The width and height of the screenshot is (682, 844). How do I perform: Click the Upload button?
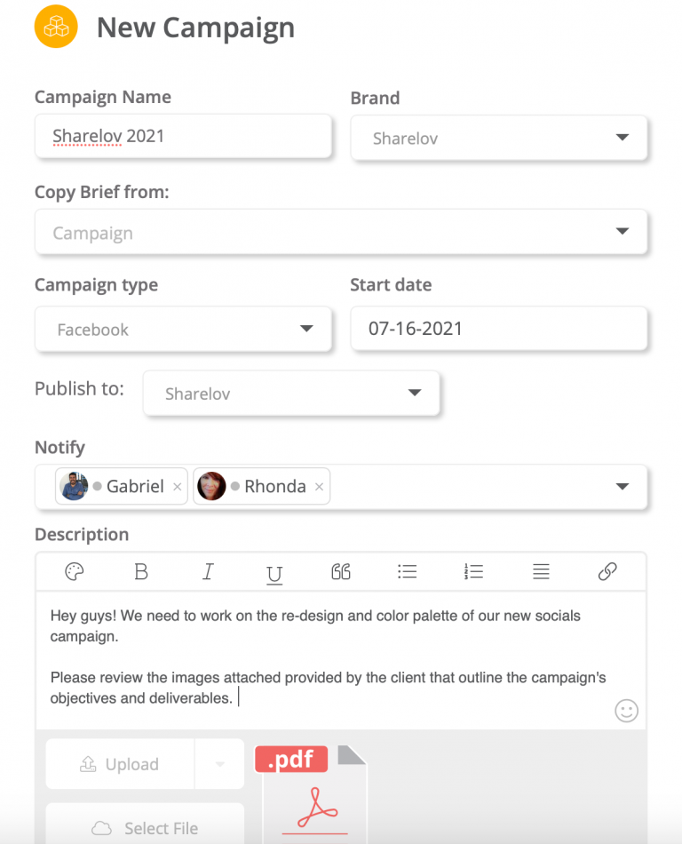point(121,763)
